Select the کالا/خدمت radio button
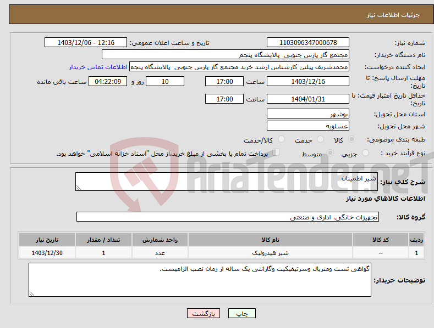 click(281, 139)
